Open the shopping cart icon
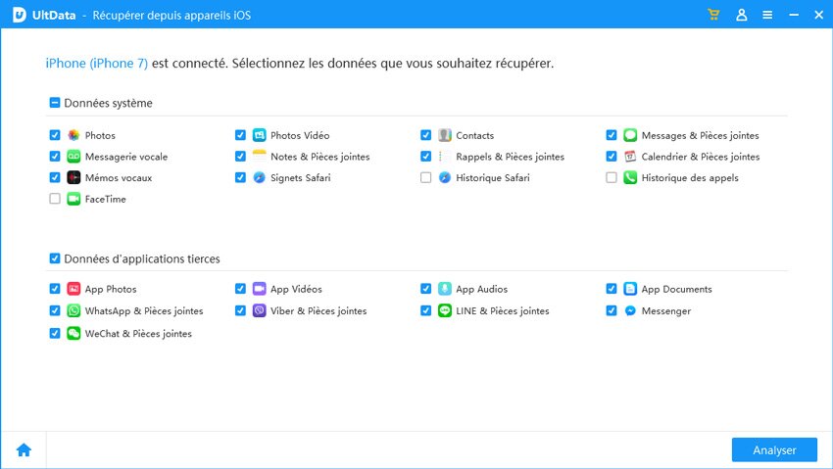Viewport: 833px width, 469px height. [x=713, y=16]
